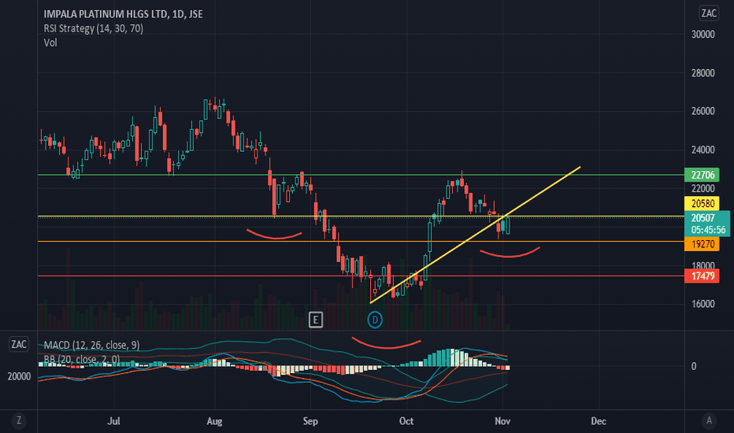
Task: Click the RSI Strategy (14, 30, 70) legend
Action: point(93,28)
